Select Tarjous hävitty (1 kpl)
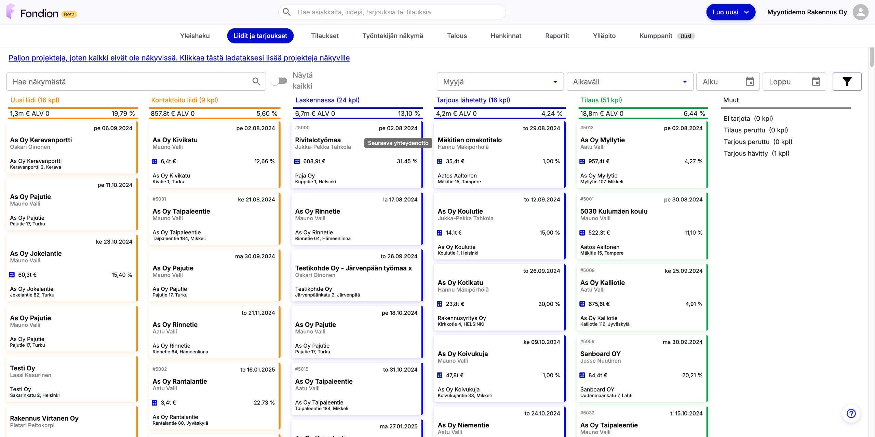The height and width of the screenshot is (437, 875). [756, 154]
